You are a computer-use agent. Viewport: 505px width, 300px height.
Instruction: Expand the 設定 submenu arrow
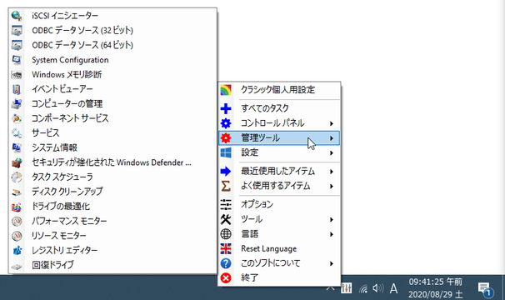(x=332, y=153)
